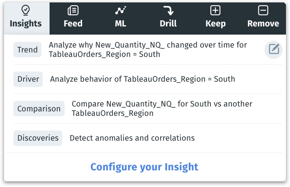Run Detect anomalies and correlations
The height and width of the screenshot is (187, 290).
point(132,138)
